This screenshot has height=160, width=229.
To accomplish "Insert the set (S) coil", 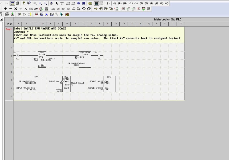I will pos(141,3).
